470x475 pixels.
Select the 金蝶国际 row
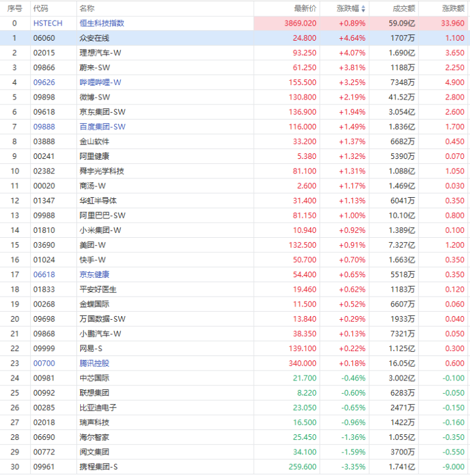point(235,304)
